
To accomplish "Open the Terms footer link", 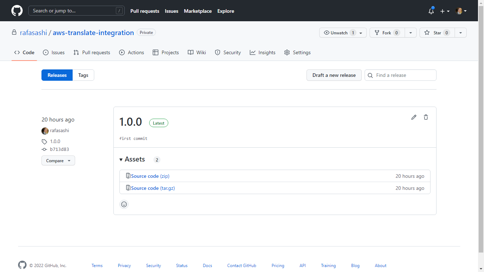I will (x=97, y=266).
